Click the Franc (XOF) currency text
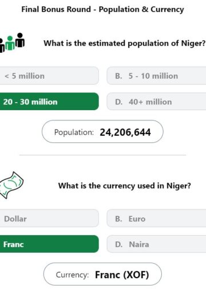The image size is (206, 289). click(x=122, y=275)
